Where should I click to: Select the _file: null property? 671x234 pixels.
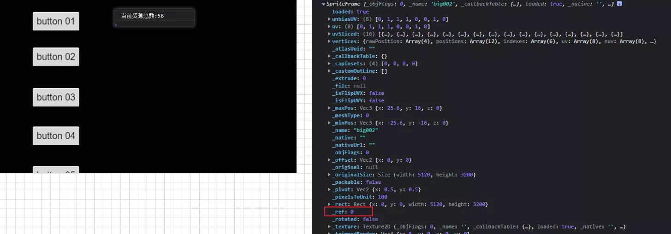click(x=349, y=86)
